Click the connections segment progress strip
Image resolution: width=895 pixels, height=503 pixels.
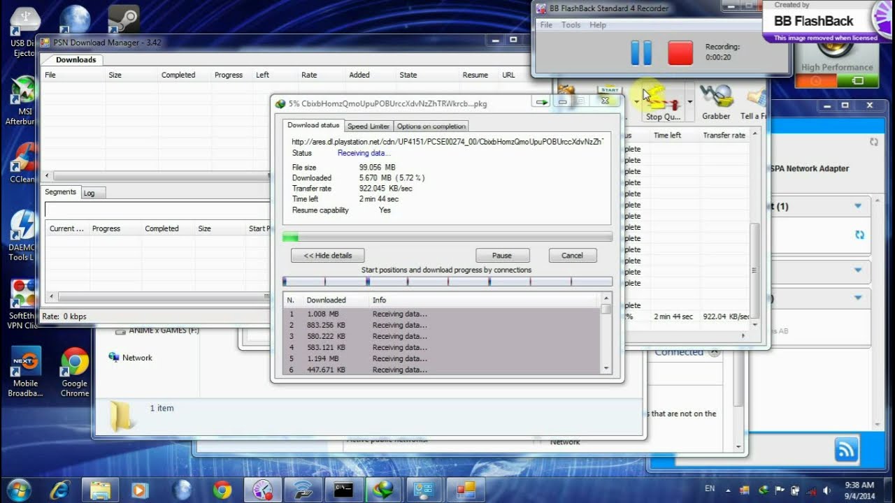[447, 282]
